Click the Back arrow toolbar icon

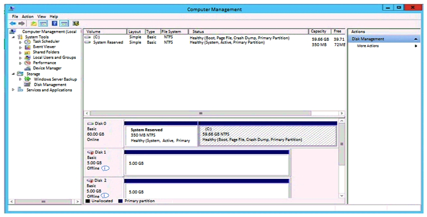pyautogui.click(x=12, y=24)
